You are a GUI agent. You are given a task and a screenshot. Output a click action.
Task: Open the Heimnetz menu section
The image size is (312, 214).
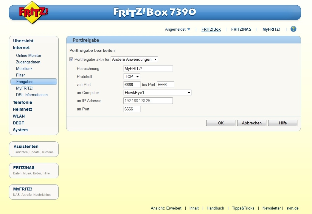(22, 109)
